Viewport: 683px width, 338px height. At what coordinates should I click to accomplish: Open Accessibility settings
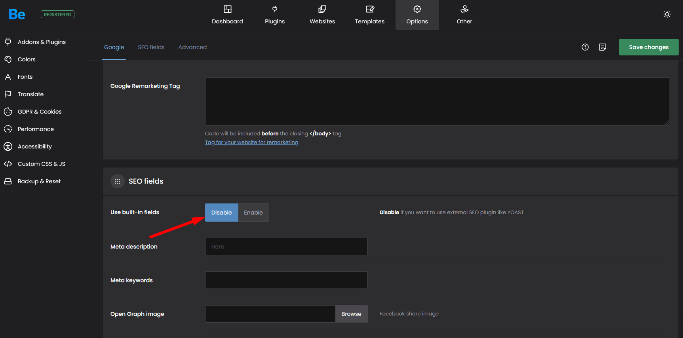[x=35, y=146]
